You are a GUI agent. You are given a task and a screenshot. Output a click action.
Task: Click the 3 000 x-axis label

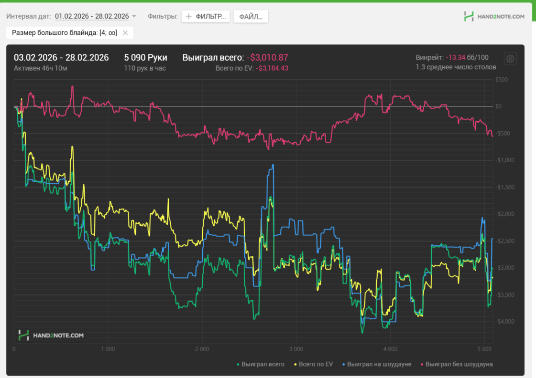click(296, 349)
